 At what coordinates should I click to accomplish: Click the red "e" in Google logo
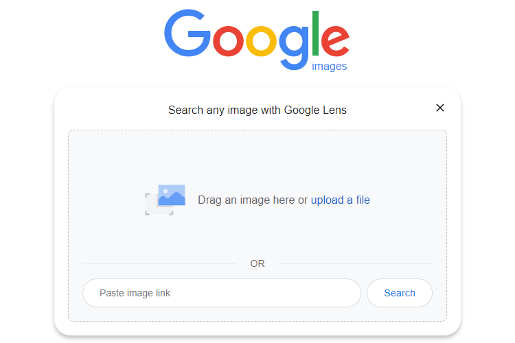coord(335,40)
